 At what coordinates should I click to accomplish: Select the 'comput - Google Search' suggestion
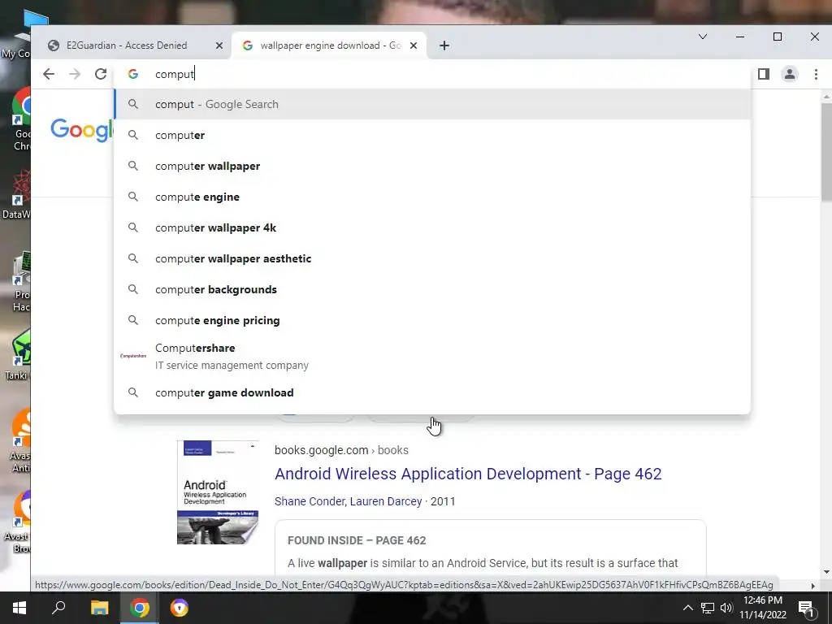coord(432,104)
